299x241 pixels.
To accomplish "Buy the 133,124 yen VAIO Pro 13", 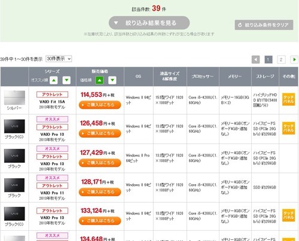I will coord(100,221).
